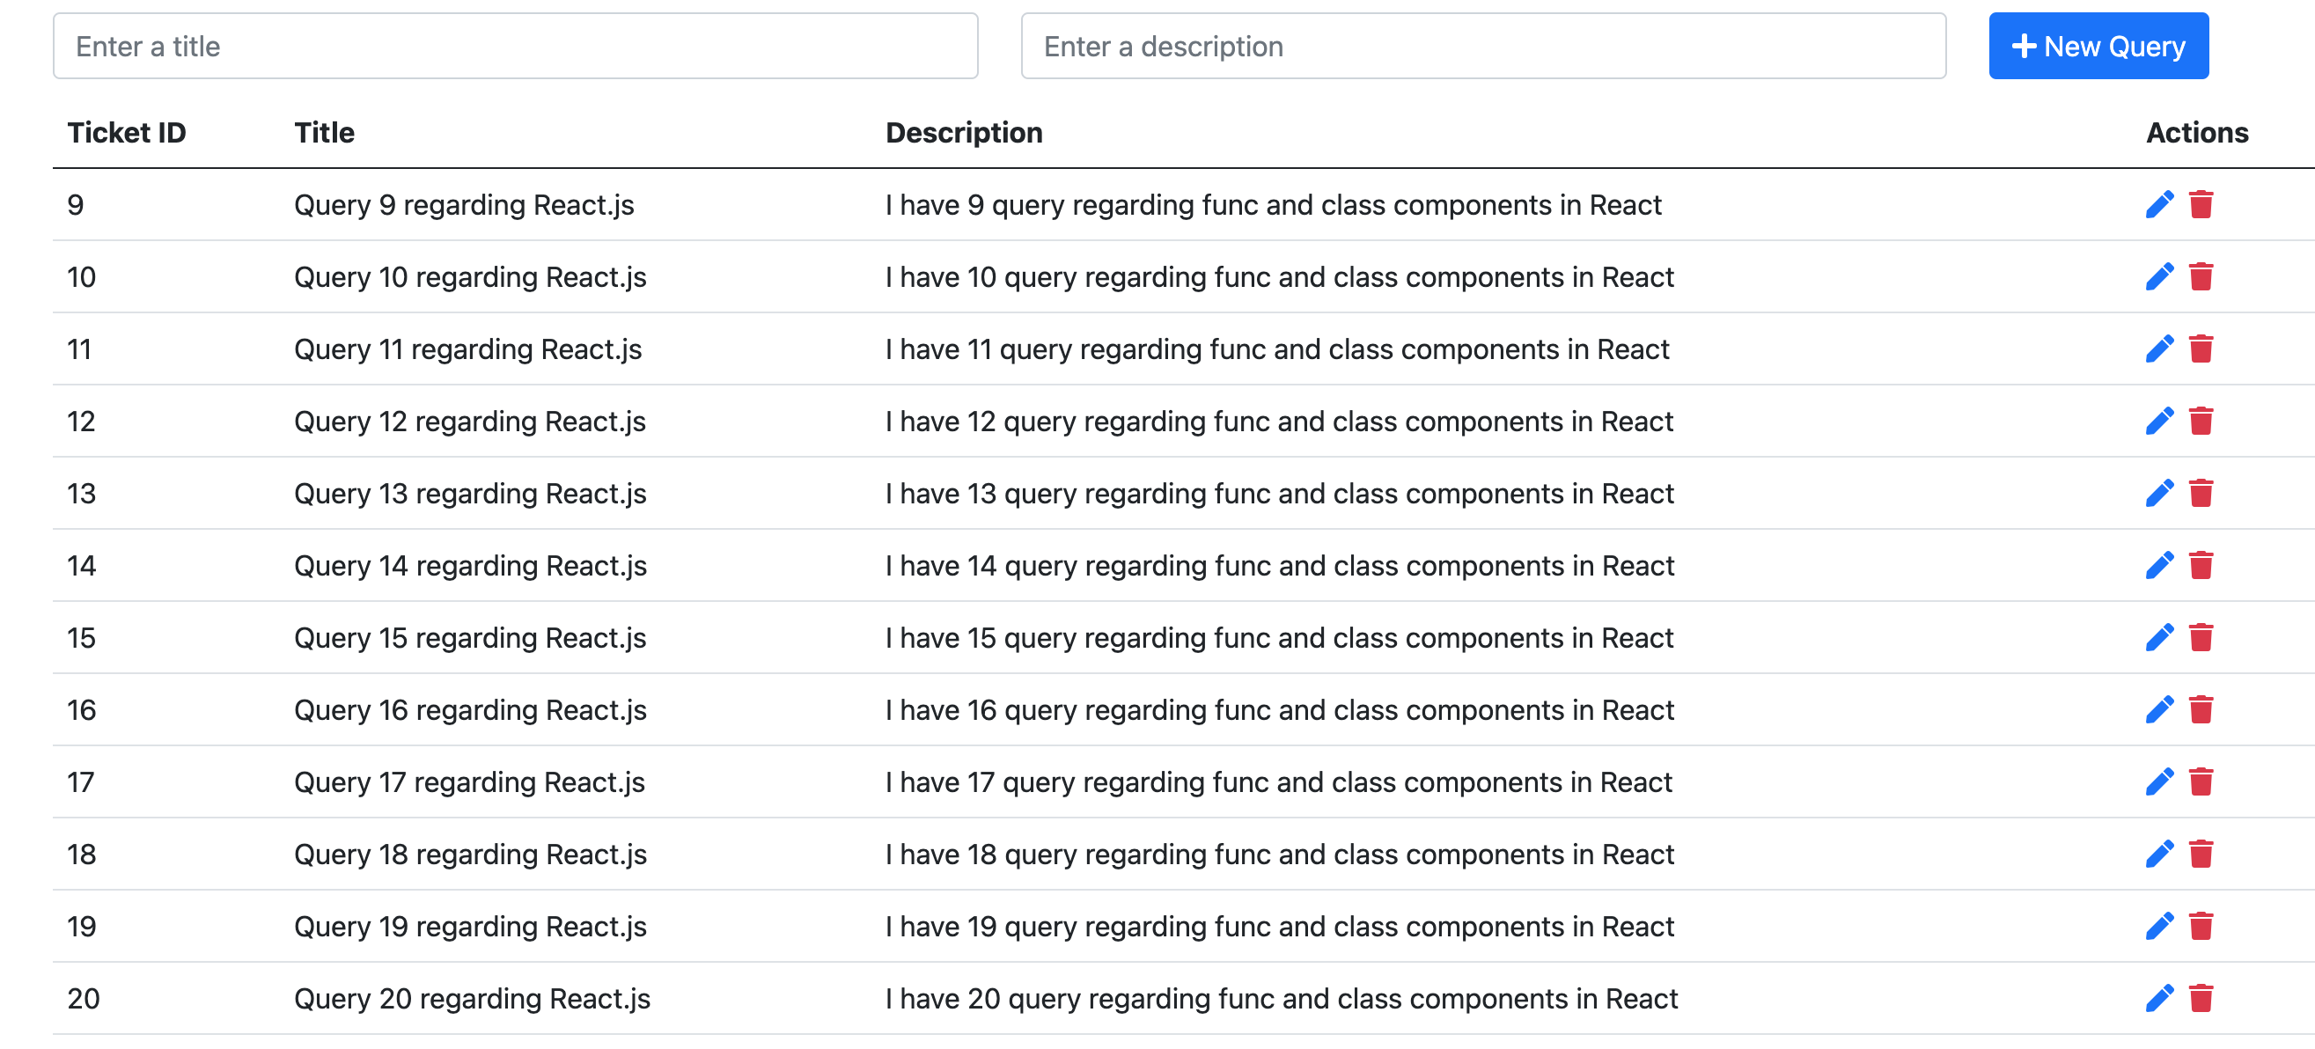Click the Enter a description field

1483,45
